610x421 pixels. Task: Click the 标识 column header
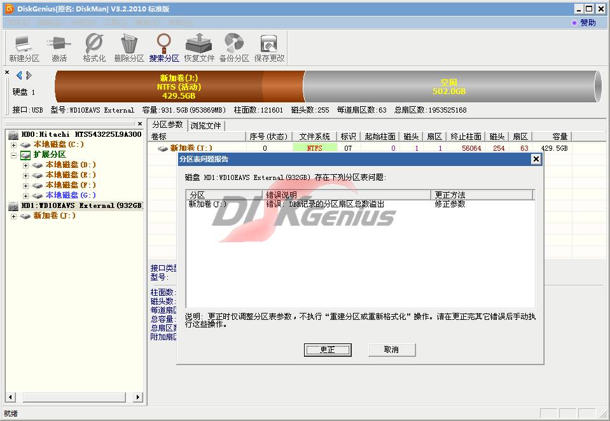pos(348,137)
